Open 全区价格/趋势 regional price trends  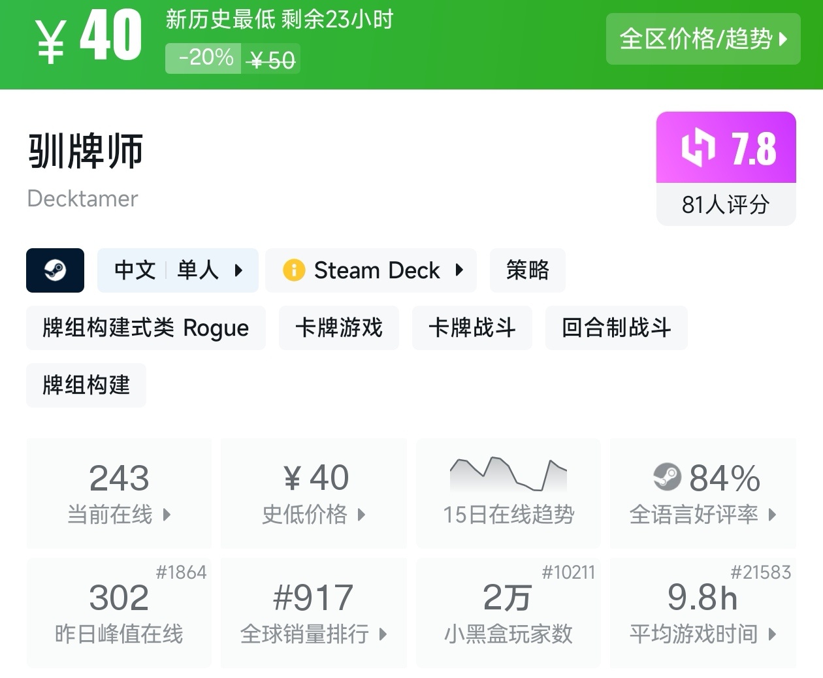pyautogui.click(x=703, y=39)
